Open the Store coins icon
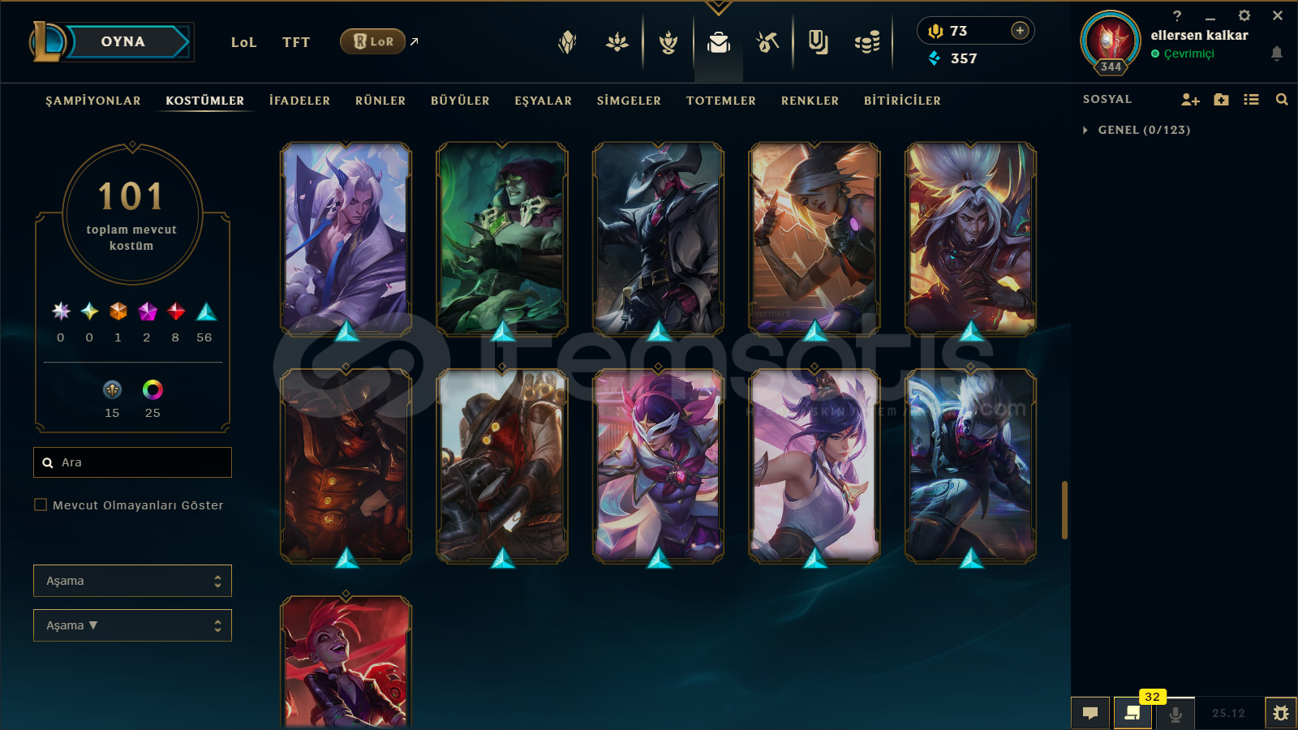1298x730 pixels. tap(867, 42)
